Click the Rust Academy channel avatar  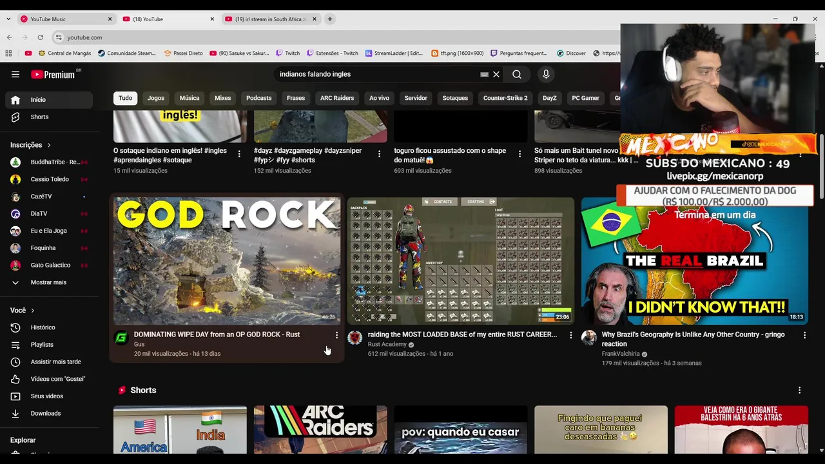point(355,338)
